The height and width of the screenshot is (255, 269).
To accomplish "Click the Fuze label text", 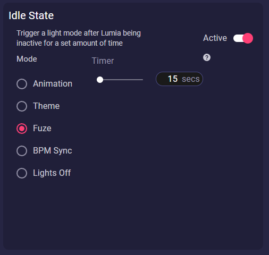I will coord(42,128).
